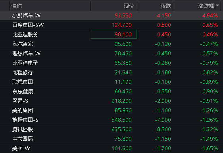Toggle the sort arrow beside 涨跌幅
Screen dimensions: 223x153
click(217, 6)
